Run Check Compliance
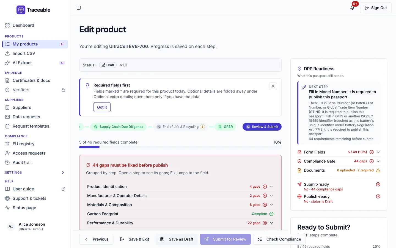The width and height of the screenshot is (396, 248). point(279,239)
